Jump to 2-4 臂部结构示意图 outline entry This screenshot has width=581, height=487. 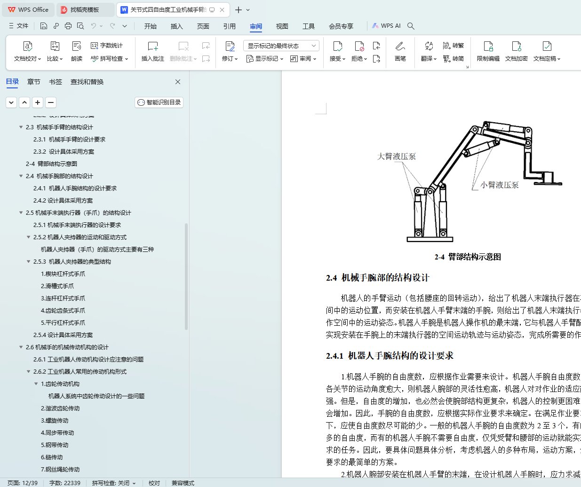click(51, 164)
